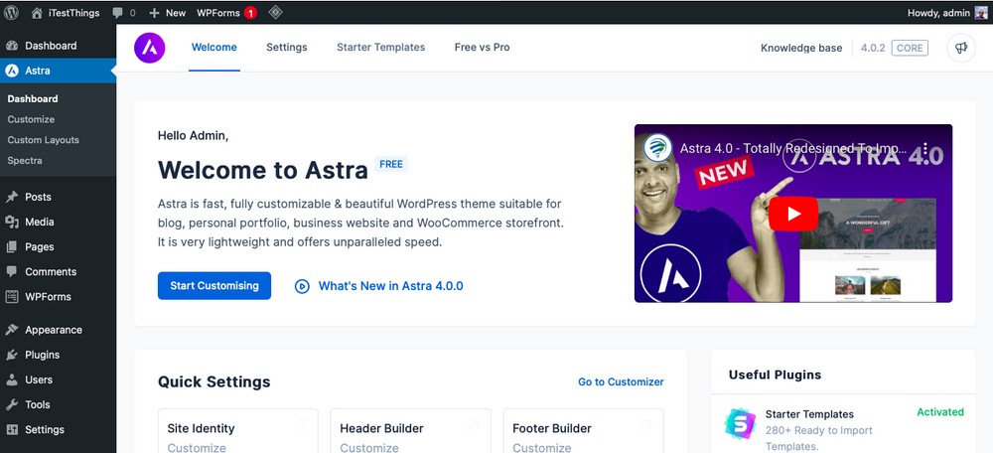This screenshot has width=993, height=453.
Task: Click the Pages icon in sidebar
Action: [11, 246]
